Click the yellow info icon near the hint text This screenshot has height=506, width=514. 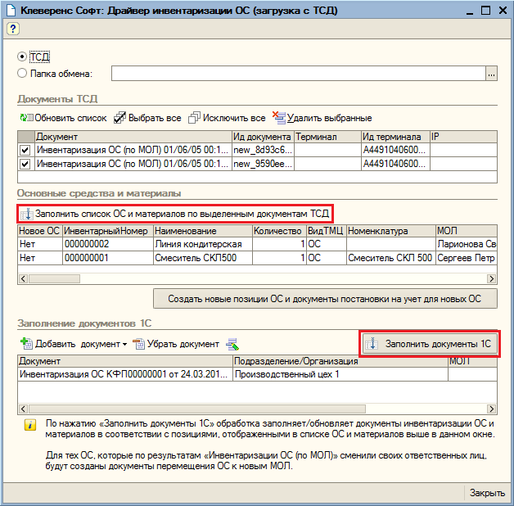(x=30, y=425)
